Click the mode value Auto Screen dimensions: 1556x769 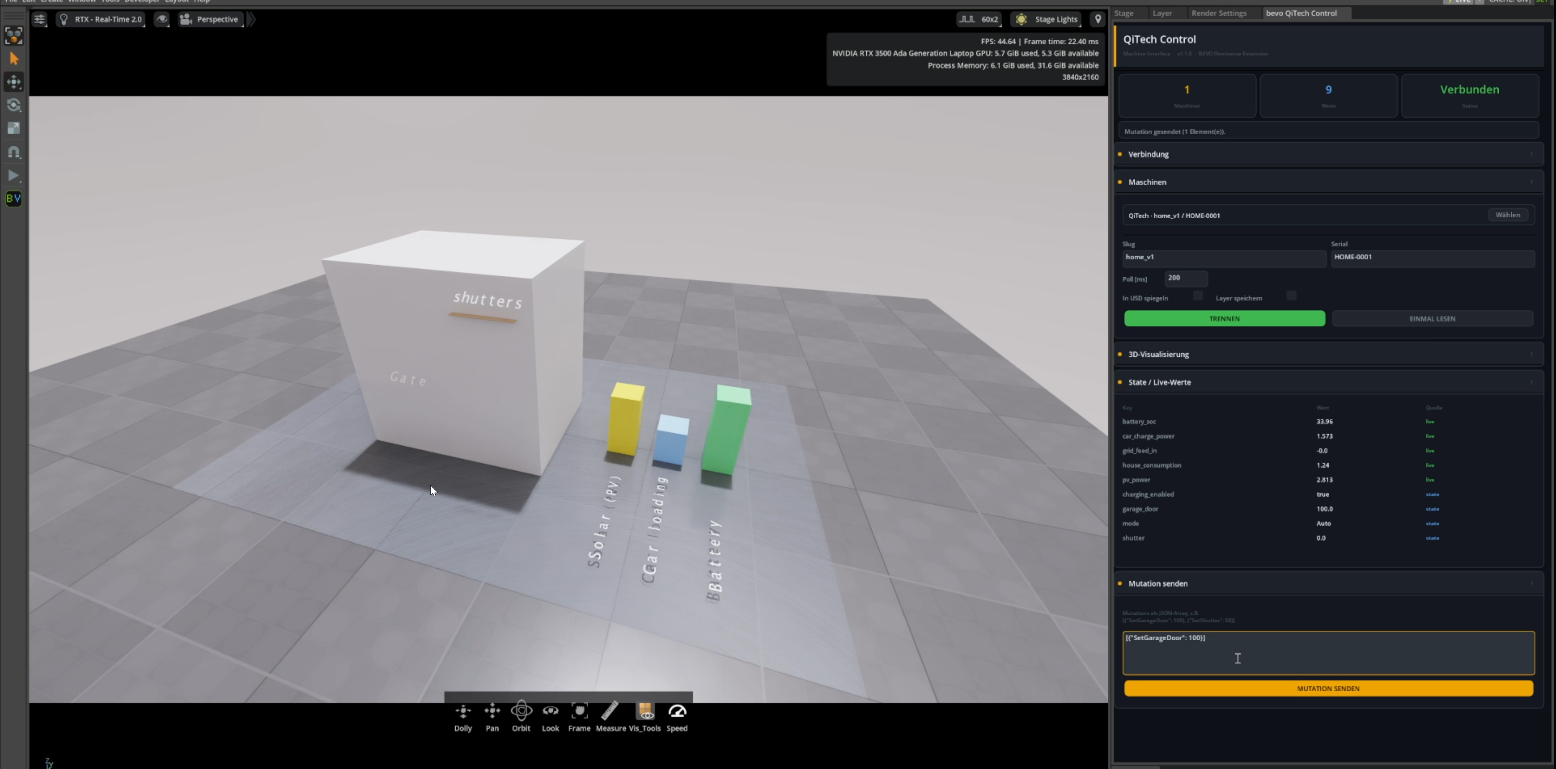pos(1323,524)
